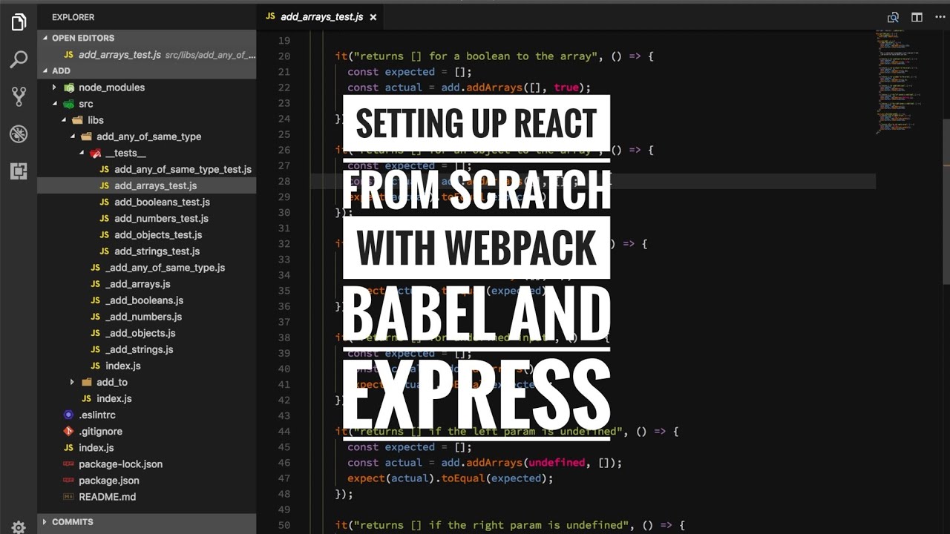Switch to the add_arrays_test.js editor tab
The height and width of the screenshot is (534, 950).
(x=321, y=16)
